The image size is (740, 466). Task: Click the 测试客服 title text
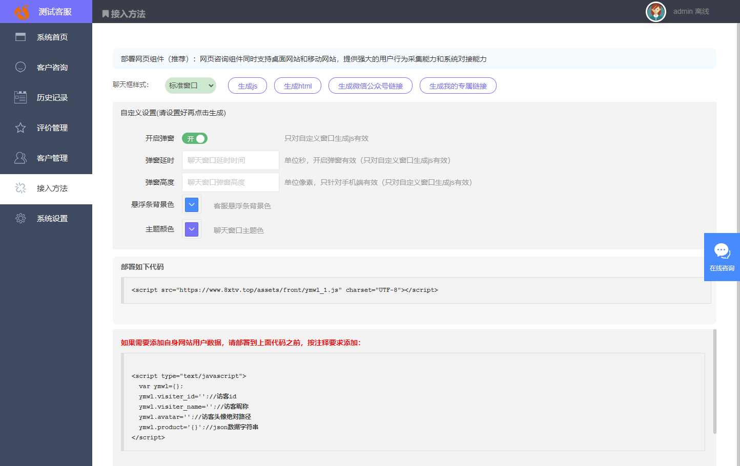(55, 12)
